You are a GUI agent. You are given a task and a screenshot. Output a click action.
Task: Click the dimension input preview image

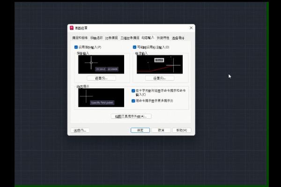160,65
